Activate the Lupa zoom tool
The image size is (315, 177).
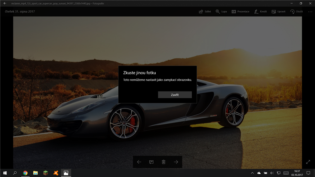click(221, 12)
